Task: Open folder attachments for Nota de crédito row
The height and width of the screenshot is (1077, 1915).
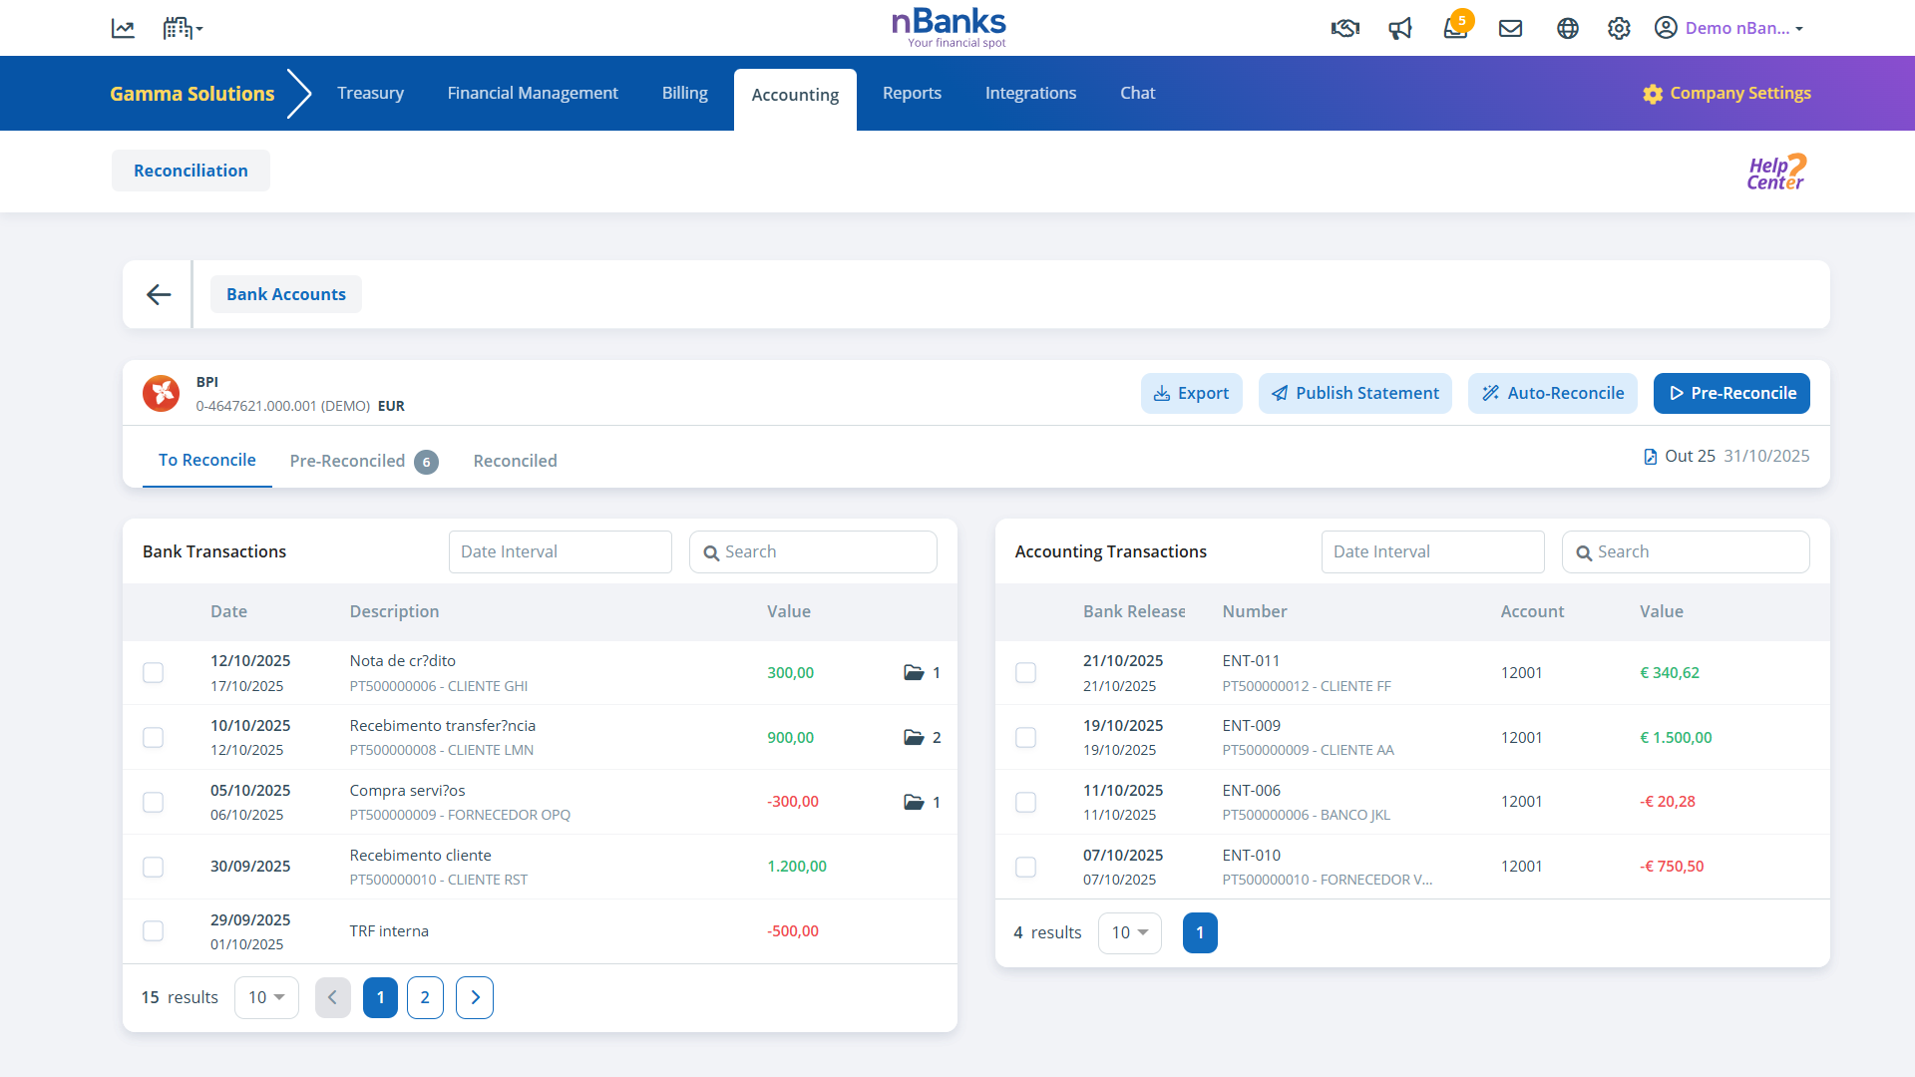Action: 914,673
